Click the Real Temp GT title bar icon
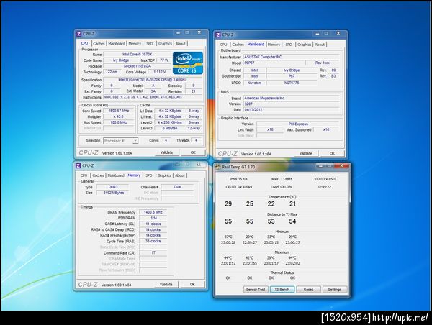 [x=218, y=167]
